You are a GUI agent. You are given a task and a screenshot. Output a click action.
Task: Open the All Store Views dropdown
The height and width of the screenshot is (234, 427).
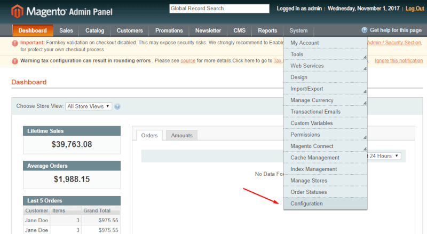[x=89, y=106]
